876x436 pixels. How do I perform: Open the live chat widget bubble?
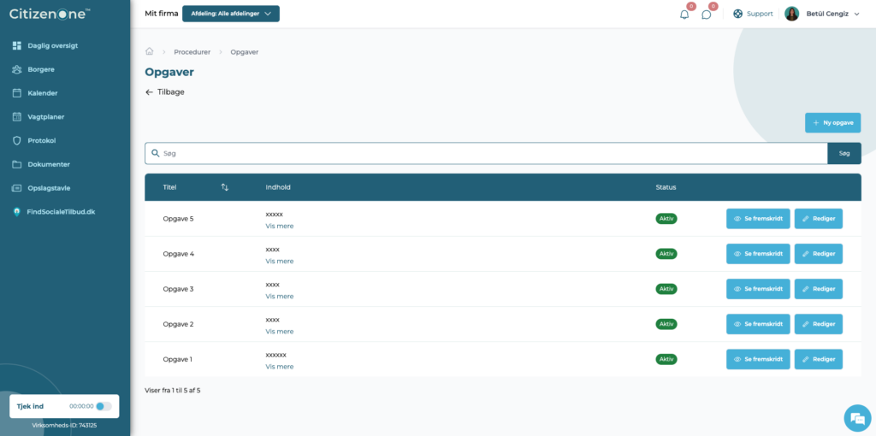point(857,417)
